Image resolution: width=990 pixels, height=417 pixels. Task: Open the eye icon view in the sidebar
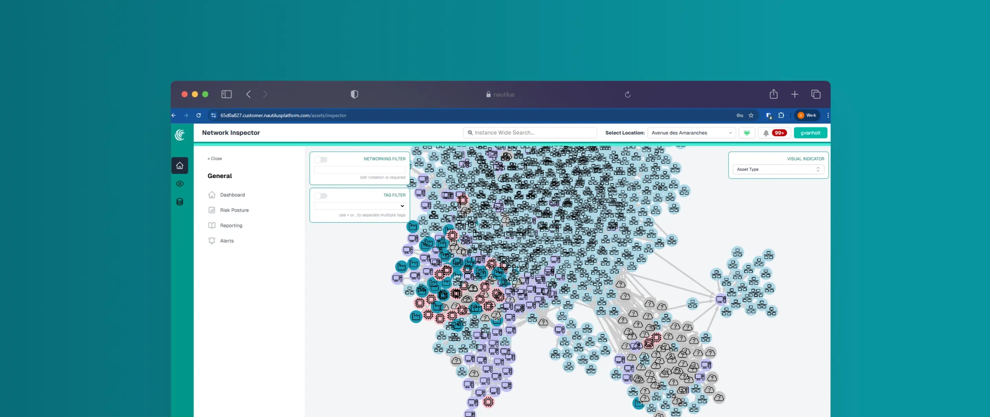[x=179, y=184]
